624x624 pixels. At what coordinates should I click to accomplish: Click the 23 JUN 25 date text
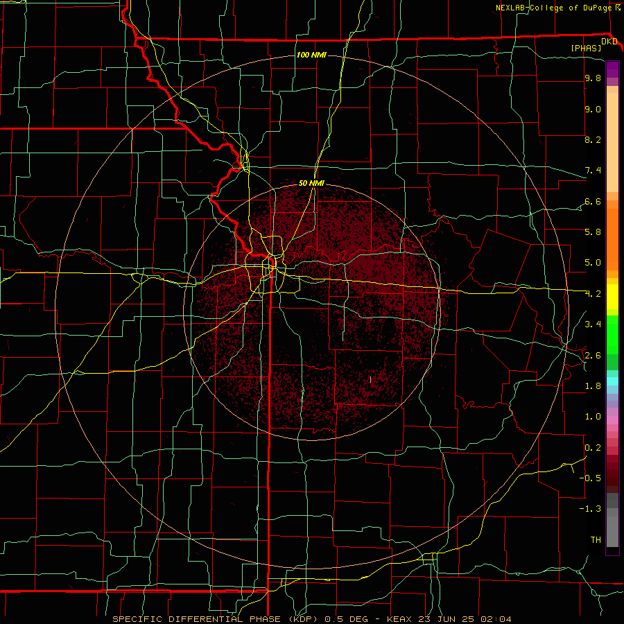[x=447, y=619]
